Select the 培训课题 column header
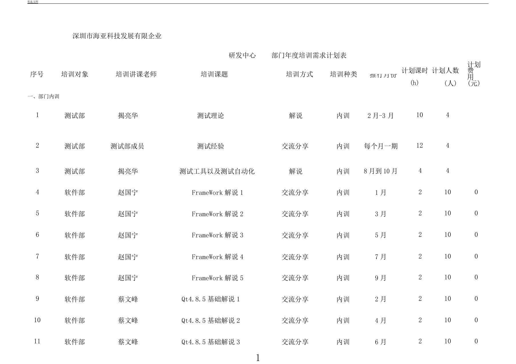This screenshot has height=364, width=516. (x=214, y=74)
